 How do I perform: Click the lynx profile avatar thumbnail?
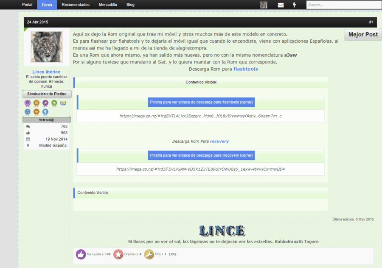[47, 47]
